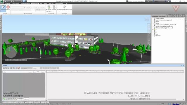The height and width of the screenshot is (105, 187).
Task: Click the Translate animation set icon in Animator
Action: point(4,68)
